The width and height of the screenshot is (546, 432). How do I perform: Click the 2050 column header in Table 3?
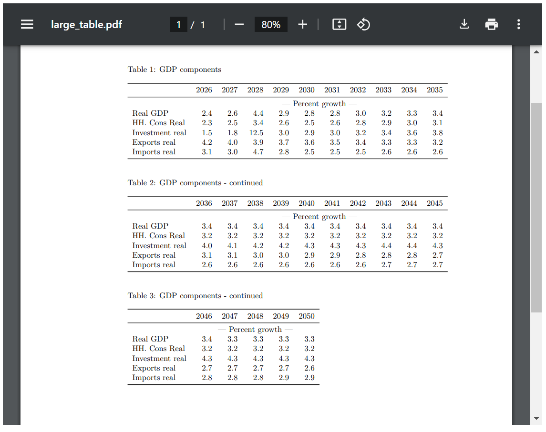point(307,316)
